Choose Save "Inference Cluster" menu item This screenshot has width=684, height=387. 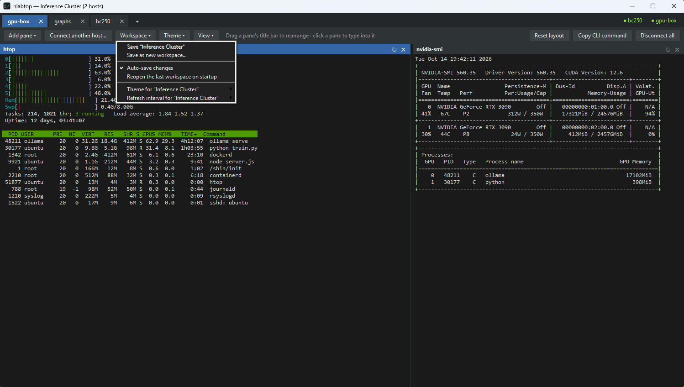176,47
